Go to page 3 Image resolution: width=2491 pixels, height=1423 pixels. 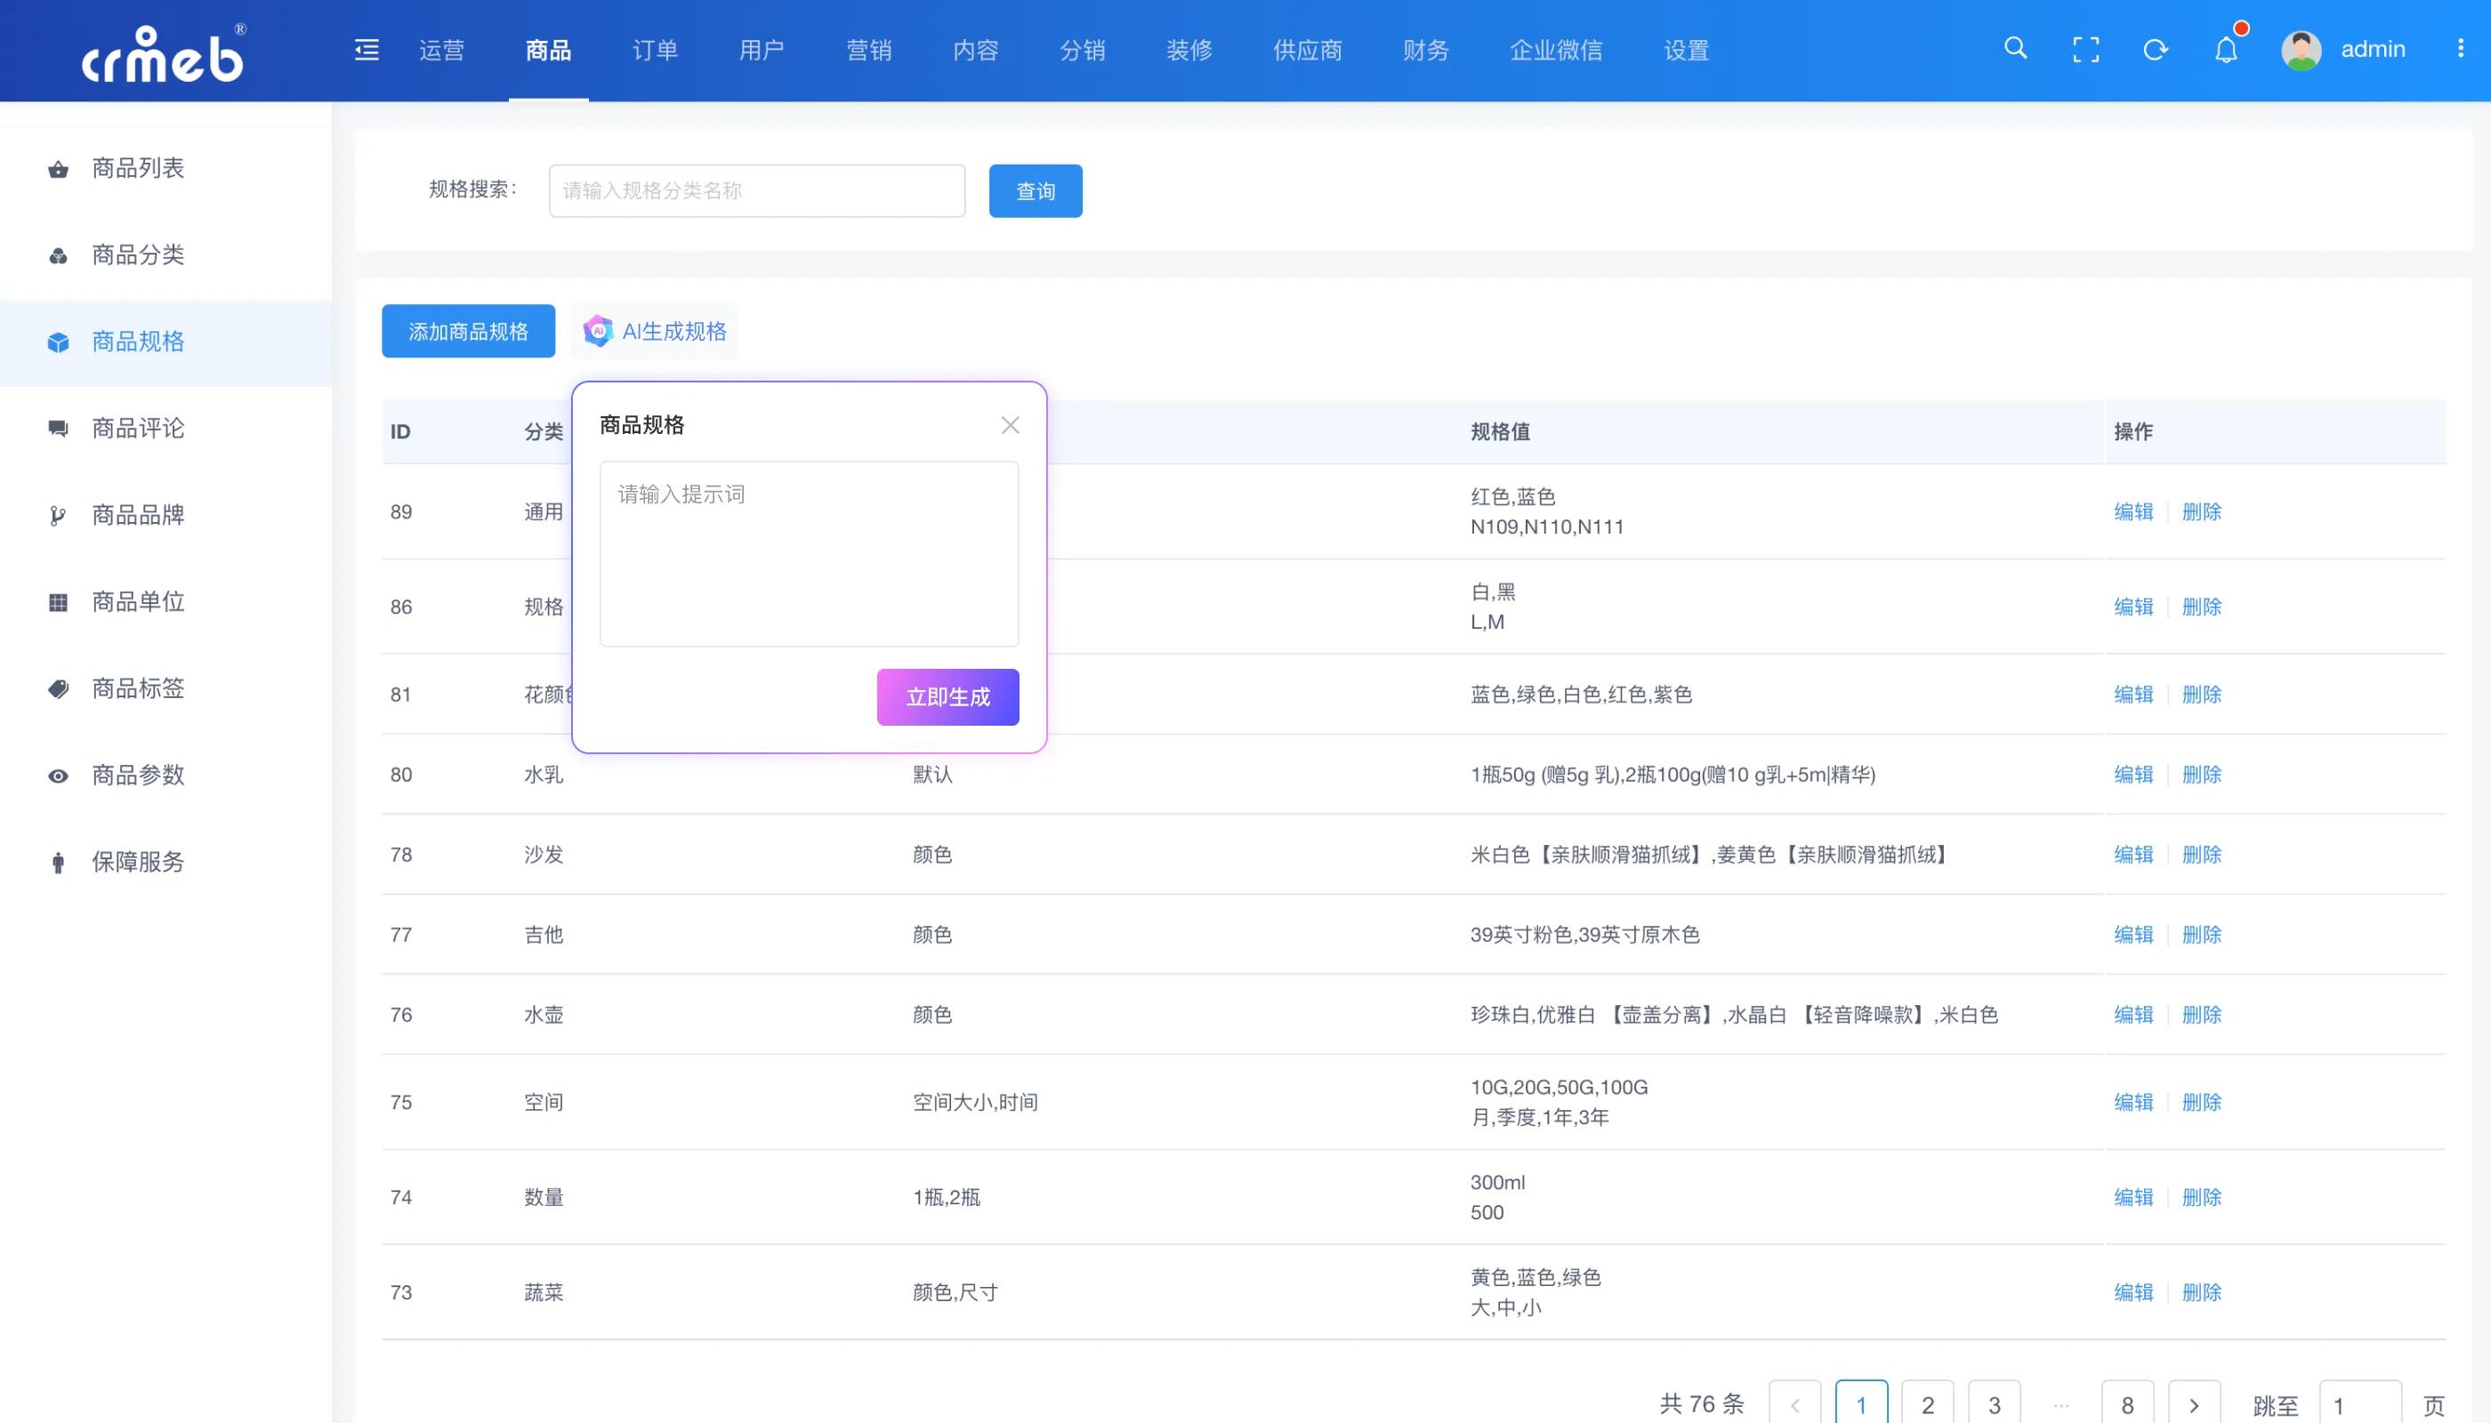point(1995,1405)
